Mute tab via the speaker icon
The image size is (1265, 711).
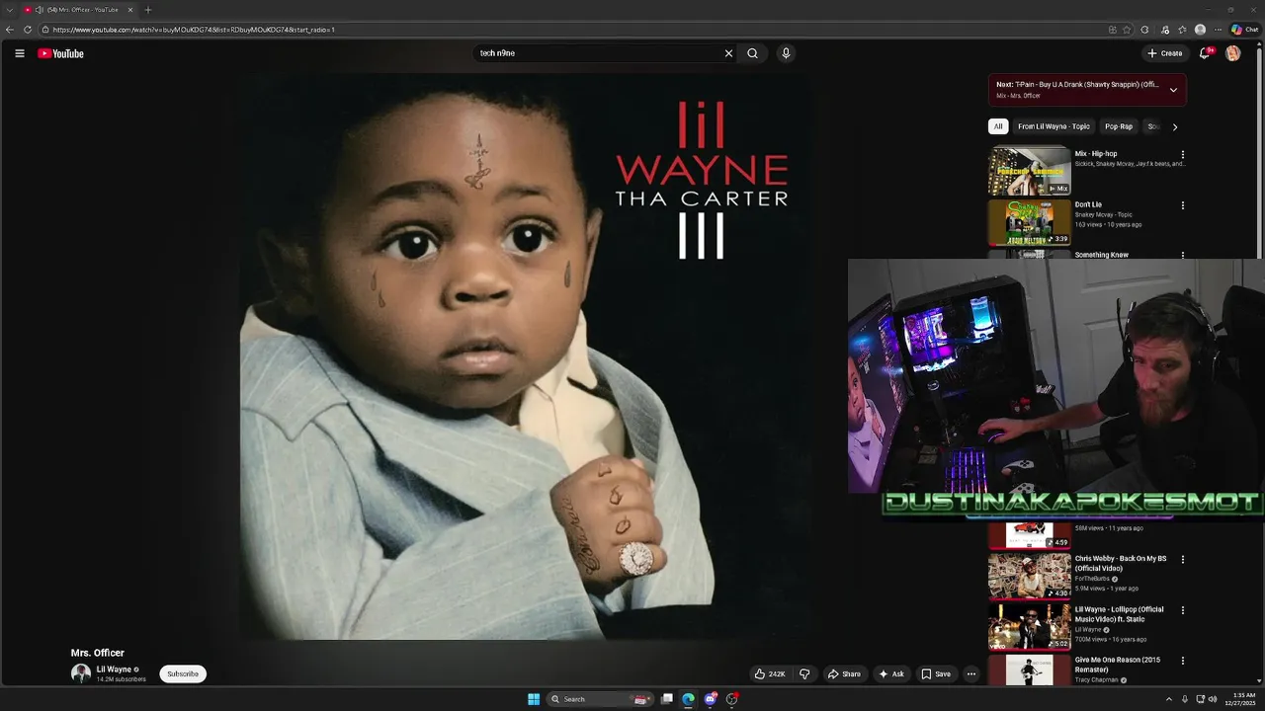click(40, 10)
